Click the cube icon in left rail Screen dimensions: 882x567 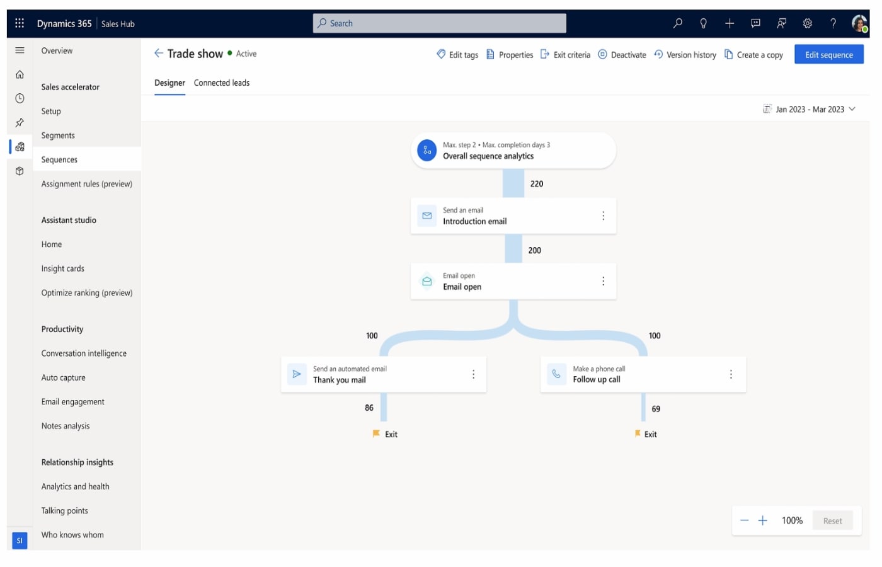pos(20,171)
